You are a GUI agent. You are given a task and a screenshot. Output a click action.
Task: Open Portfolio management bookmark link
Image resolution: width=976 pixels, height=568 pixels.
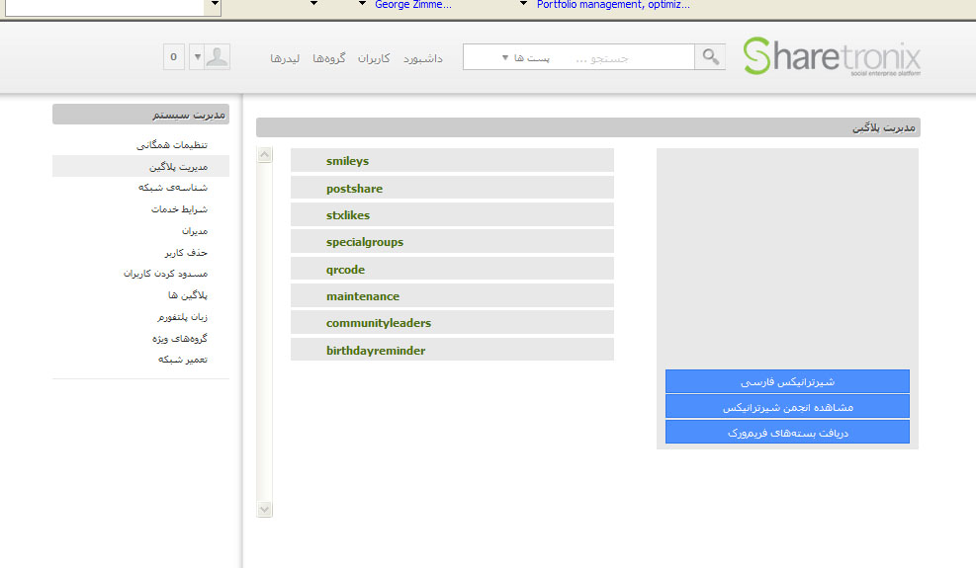(x=613, y=5)
